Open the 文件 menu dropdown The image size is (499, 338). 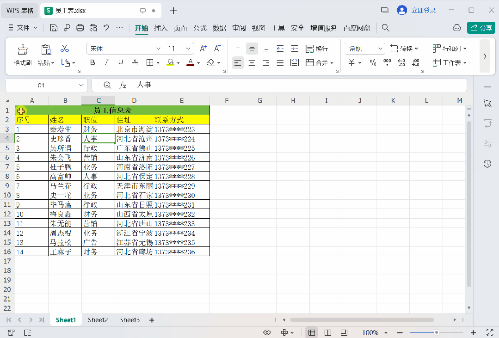tap(23, 28)
